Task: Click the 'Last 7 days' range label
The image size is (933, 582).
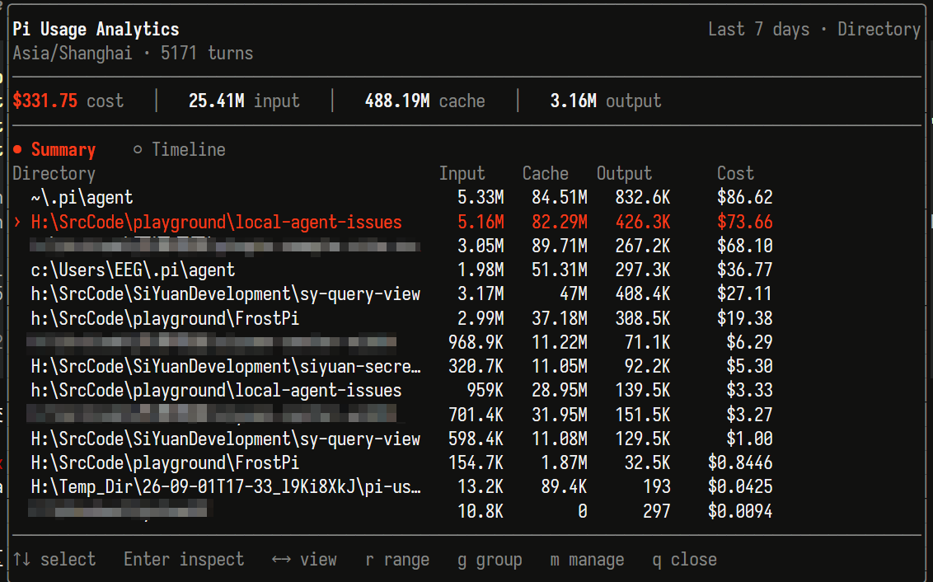Action: click(758, 29)
